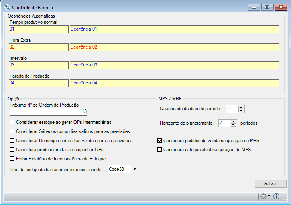Open the barcode type Code39 dropdown

(x=134, y=170)
